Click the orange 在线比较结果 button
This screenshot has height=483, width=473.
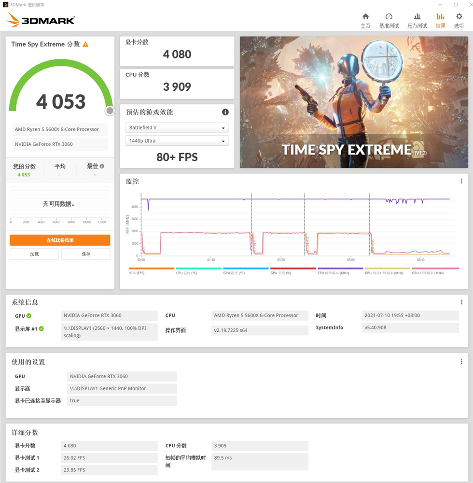(x=60, y=240)
